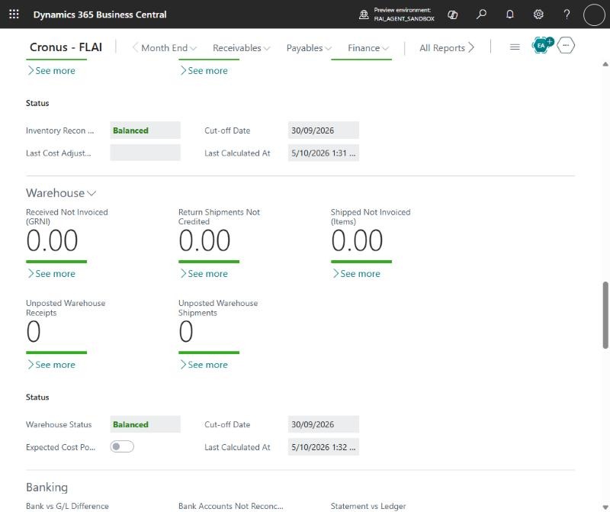See more under Received Not Invoiced (GRNI)
The image size is (610, 512).
[x=51, y=274]
